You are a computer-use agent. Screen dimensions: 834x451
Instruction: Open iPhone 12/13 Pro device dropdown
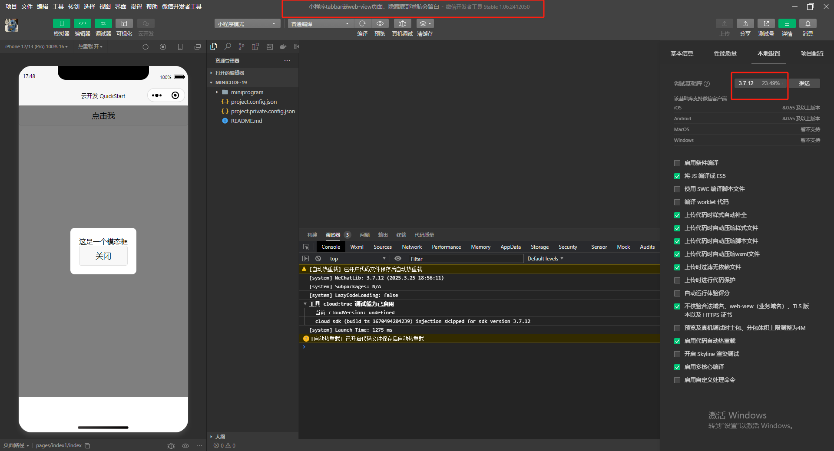click(36, 46)
